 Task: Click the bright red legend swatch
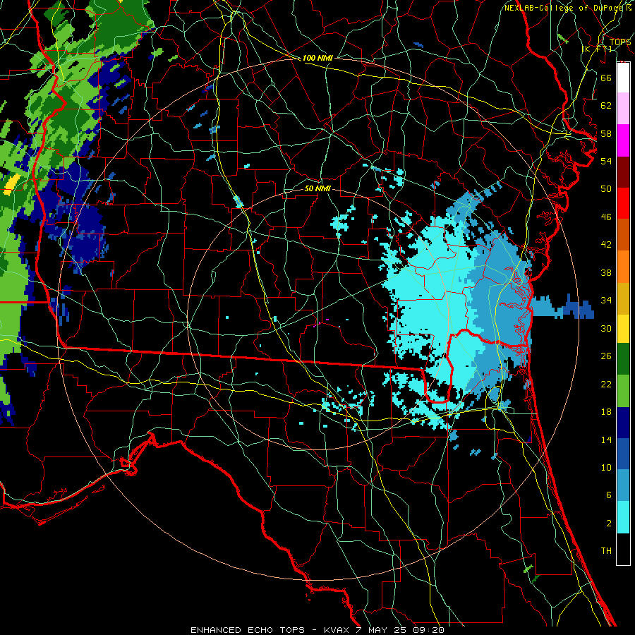pos(623,203)
